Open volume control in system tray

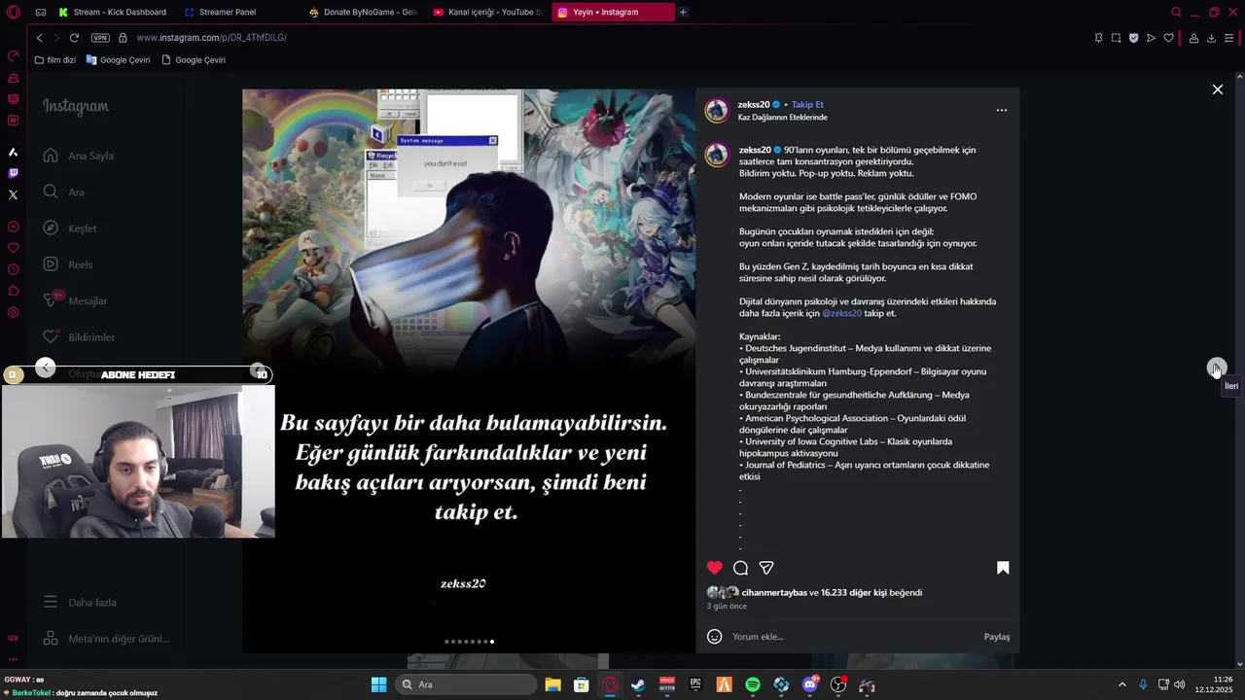pos(1179,684)
